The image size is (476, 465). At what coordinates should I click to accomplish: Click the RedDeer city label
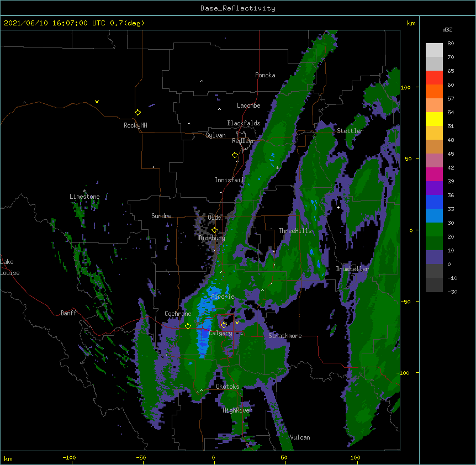(244, 141)
